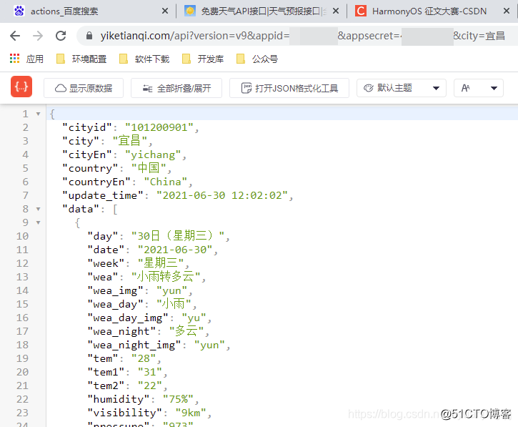The height and width of the screenshot is (427, 518).
Task: Reload the page with refresh icon
Action: pos(61,36)
